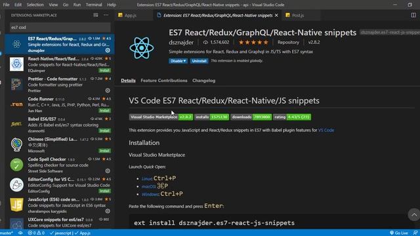Image resolution: width=420 pixels, height=236 pixels.
Task: Open the Run menu
Action: point(77,5)
